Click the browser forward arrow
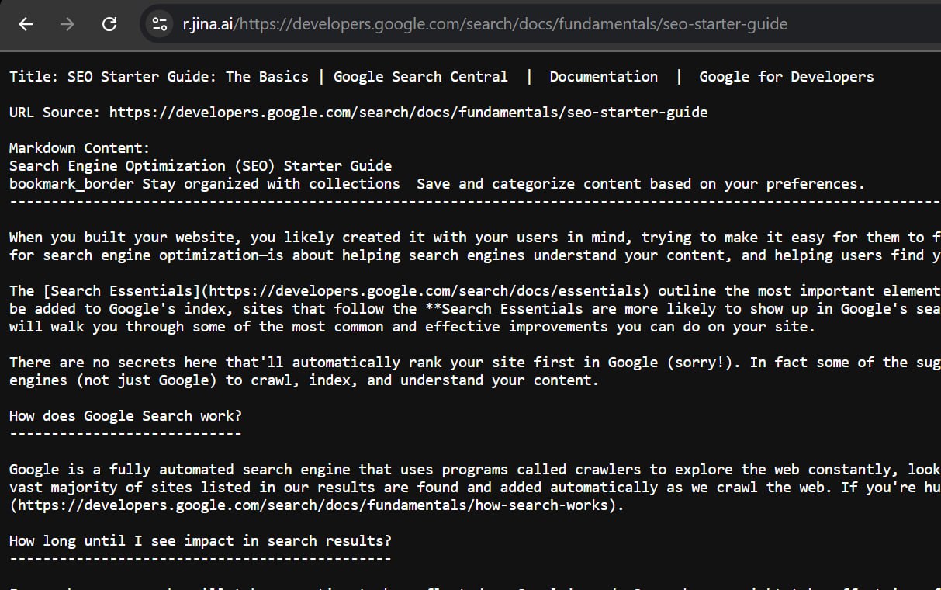 pyautogui.click(x=67, y=24)
